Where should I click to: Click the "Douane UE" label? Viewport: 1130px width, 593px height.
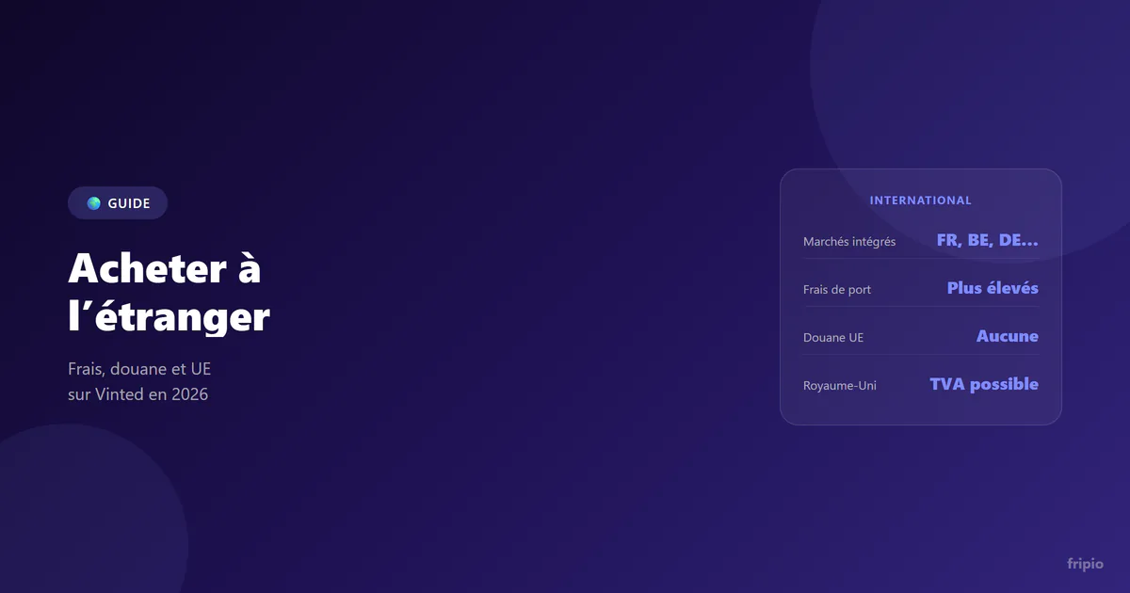click(833, 338)
